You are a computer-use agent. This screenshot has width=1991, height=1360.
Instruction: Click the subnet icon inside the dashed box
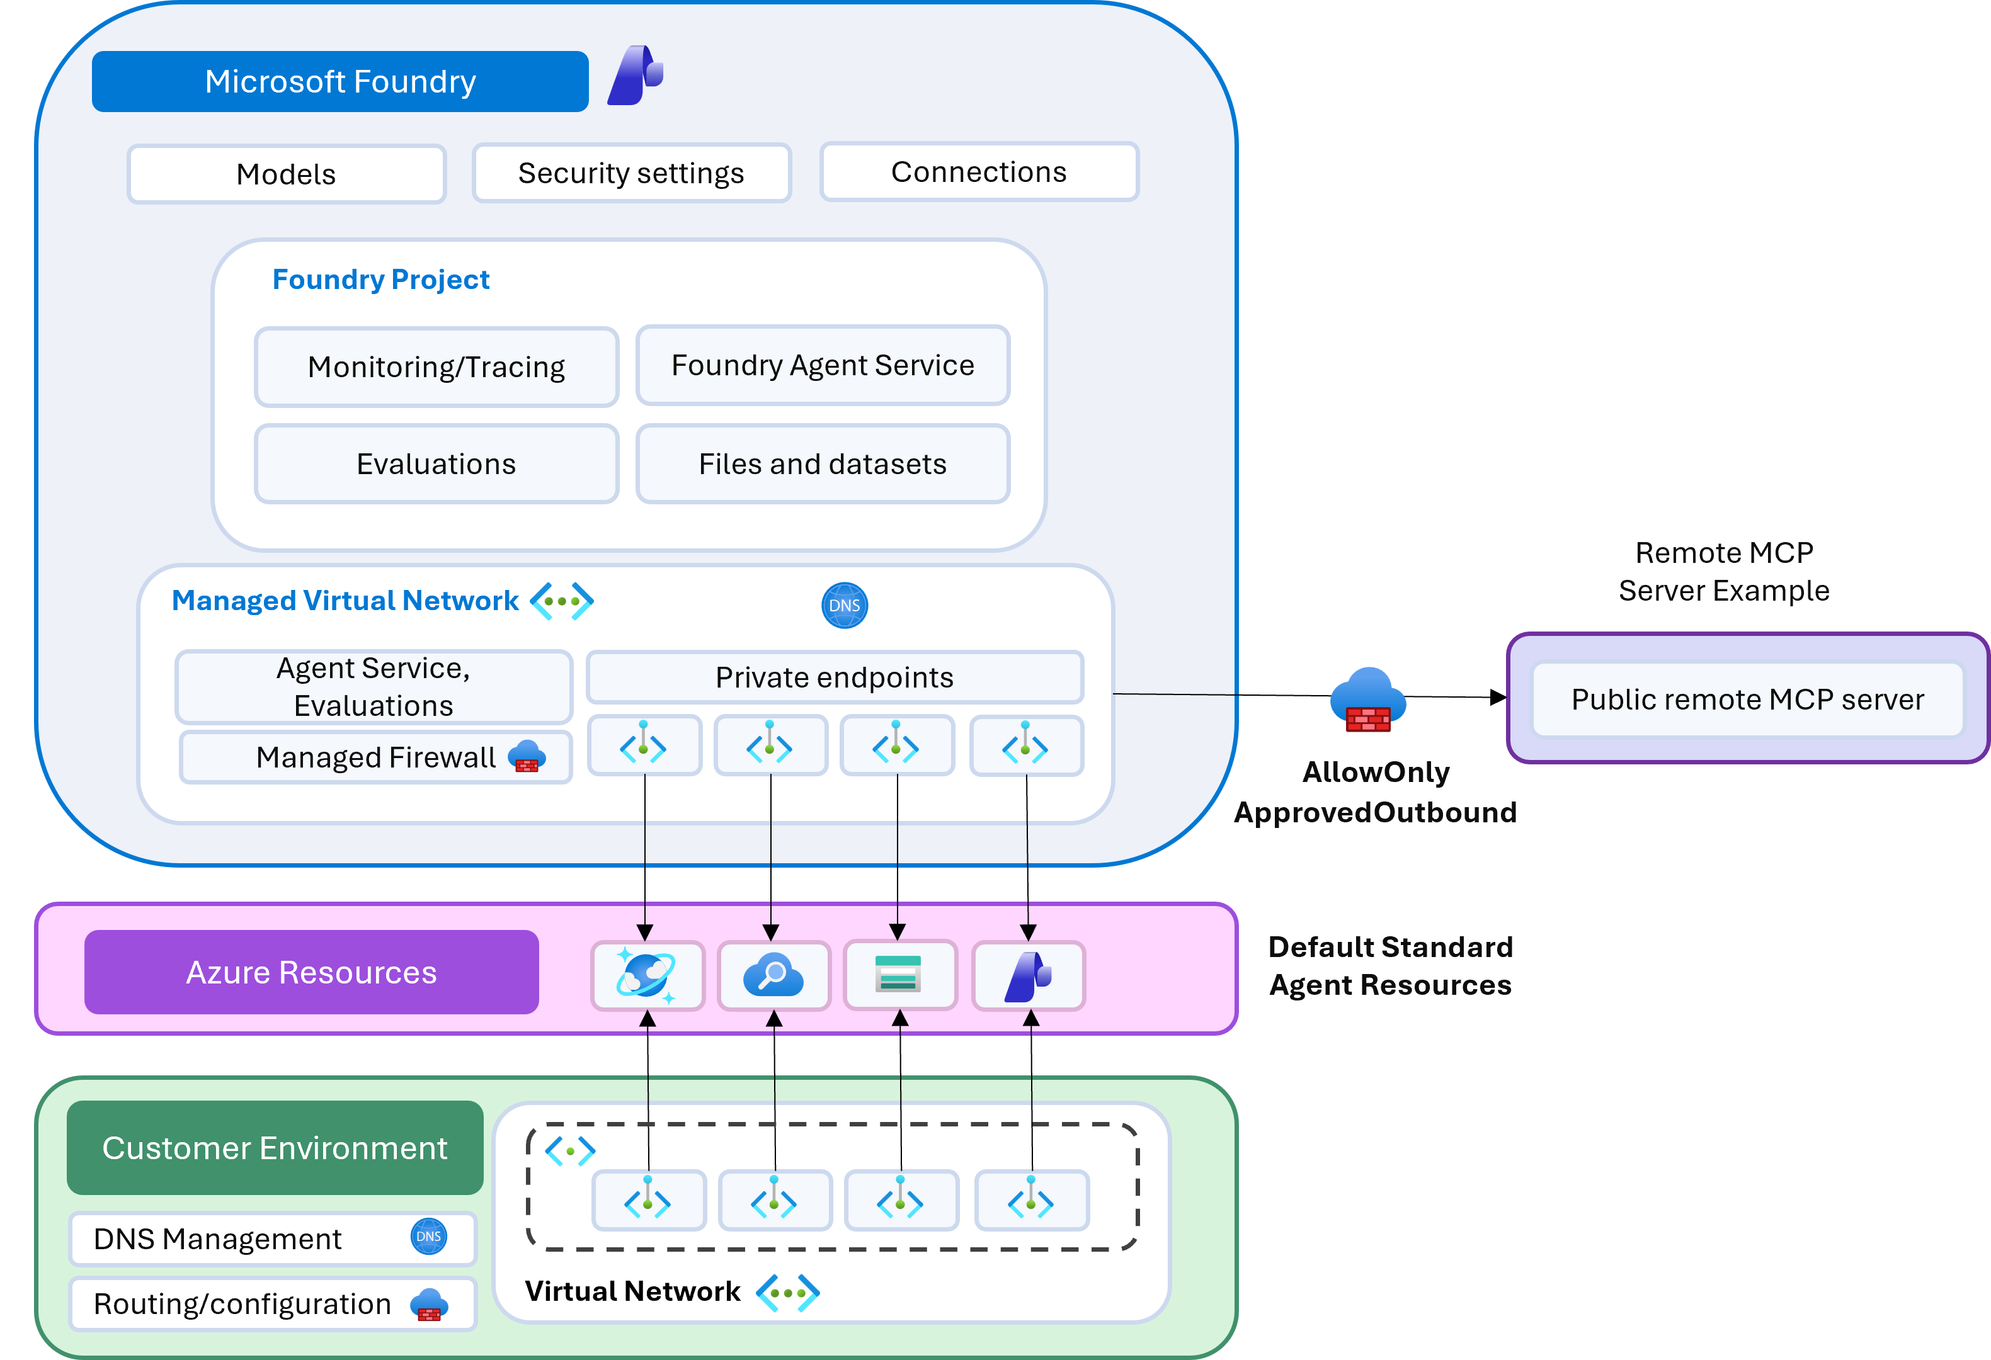[570, 1151]
